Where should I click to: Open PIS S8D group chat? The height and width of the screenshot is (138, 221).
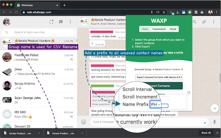[38, 114]
